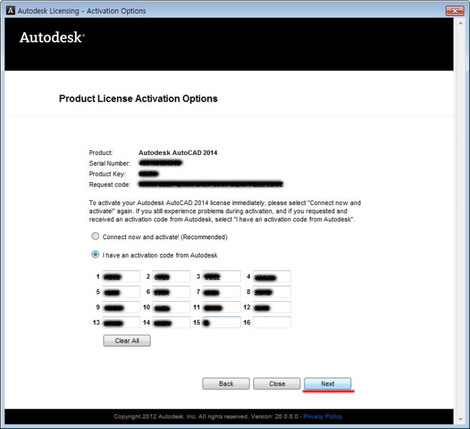Click activation code field number 2
This screenshot has height=429, width=470.
[x=171, y=277]
